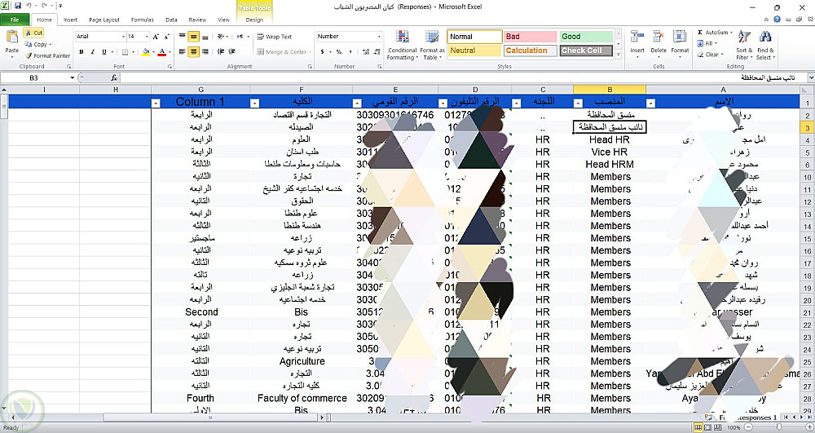The image size is (815, 433).
Task: Click the Top Align icon
Action: pos(183,37)
